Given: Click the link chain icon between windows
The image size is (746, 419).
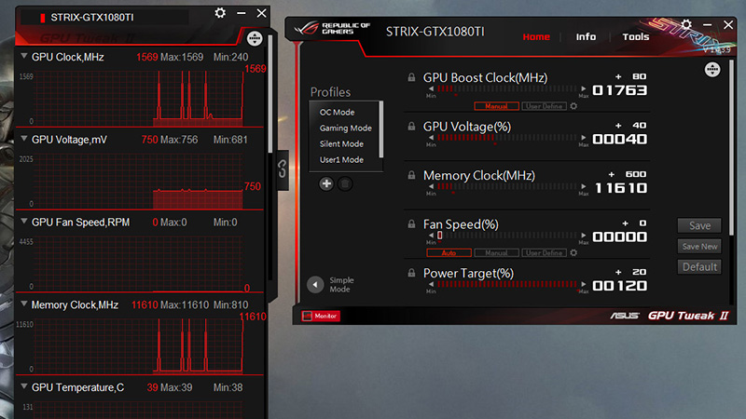Looking at the screenshot, I should pyautogui.click(x=283, y=169).
